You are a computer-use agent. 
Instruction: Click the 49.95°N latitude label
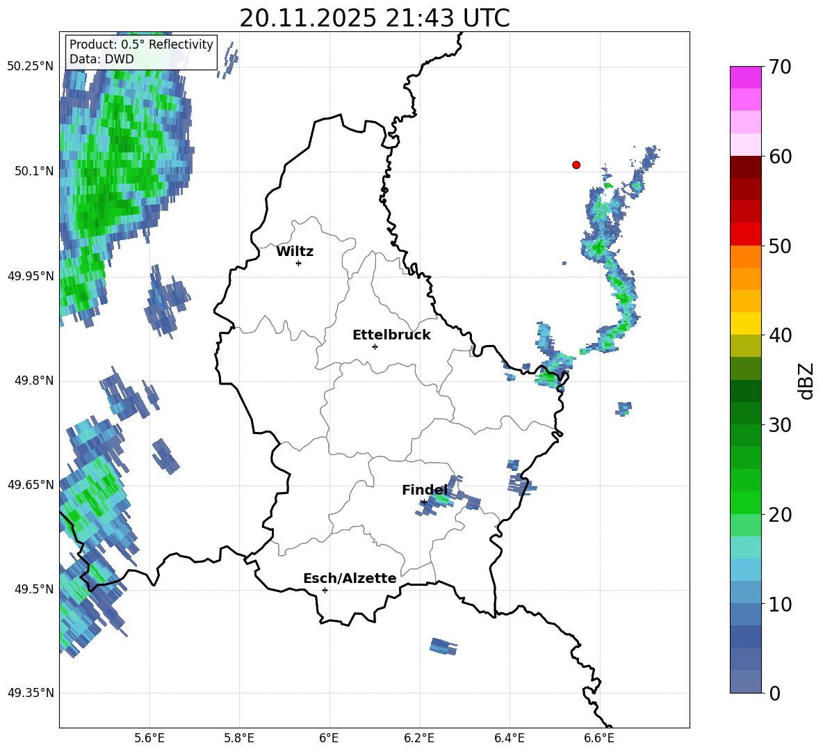tap(31, 275)
